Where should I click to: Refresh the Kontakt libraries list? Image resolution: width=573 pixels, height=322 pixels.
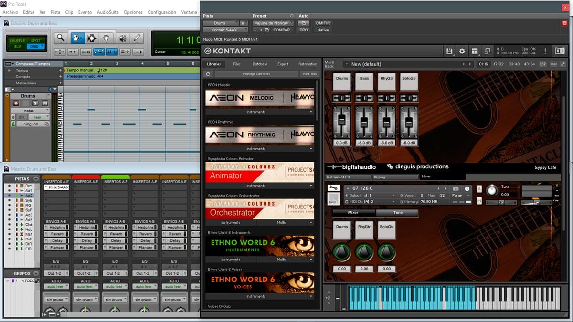click(208, 74)
